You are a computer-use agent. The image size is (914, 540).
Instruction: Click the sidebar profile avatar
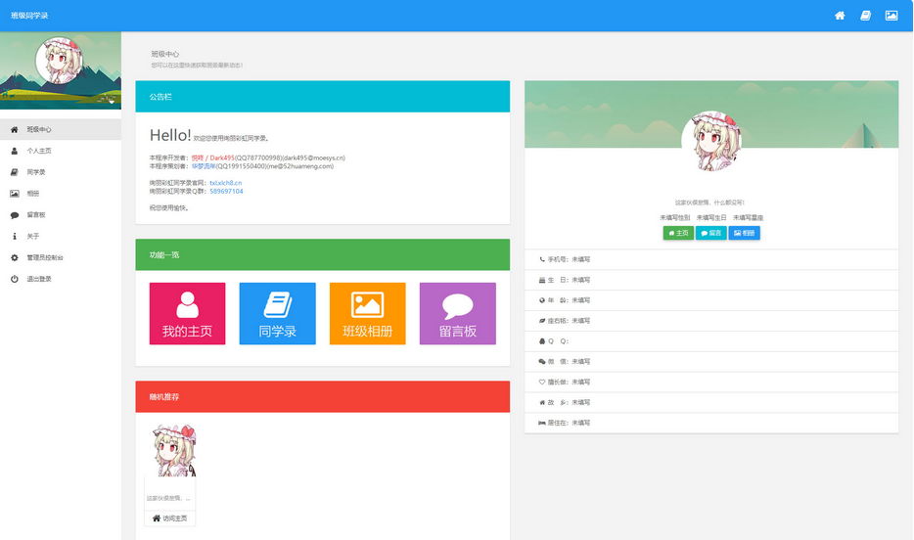(60, 61)
